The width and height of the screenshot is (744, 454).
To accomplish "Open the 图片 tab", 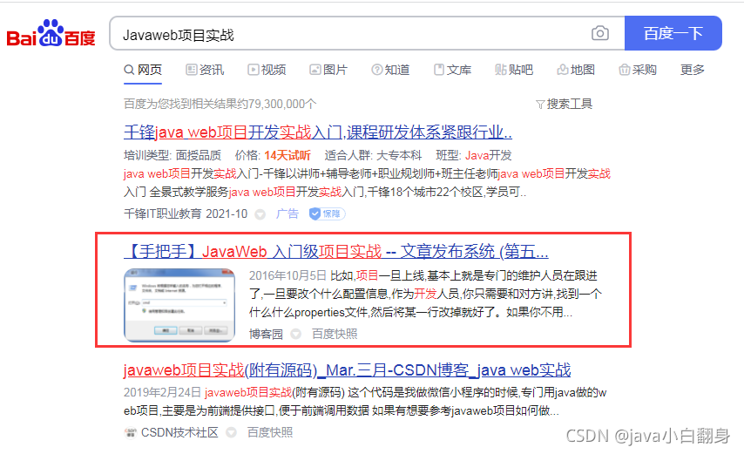I will point(328,70).
